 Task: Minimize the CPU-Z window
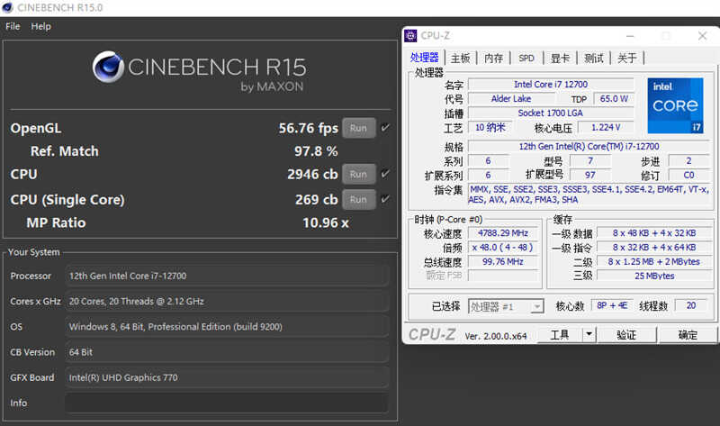click(630, 36)
